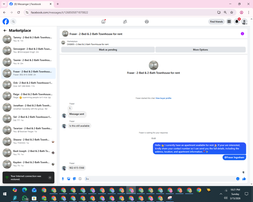This screenshot has height=202, width=253.
Task: Open a new tab with plus
Action: 58,4
